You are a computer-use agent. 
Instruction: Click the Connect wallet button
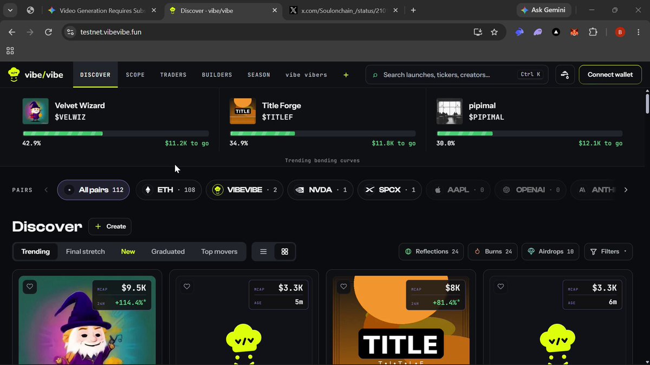coord(610,75)
